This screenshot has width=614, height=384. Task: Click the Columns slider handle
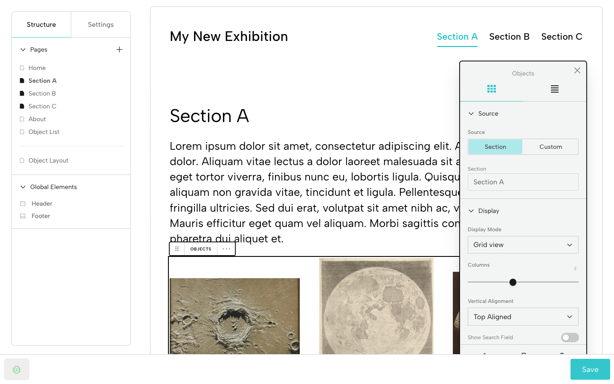513,282
